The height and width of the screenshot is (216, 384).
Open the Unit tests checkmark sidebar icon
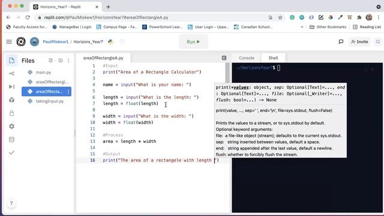(11, 152)
